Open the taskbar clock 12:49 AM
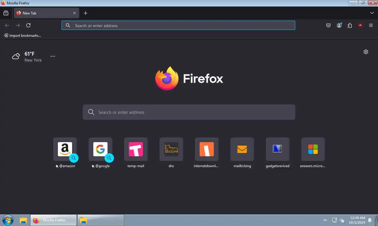378x226 pixels. pyautogui.click(x=357, y=220)
